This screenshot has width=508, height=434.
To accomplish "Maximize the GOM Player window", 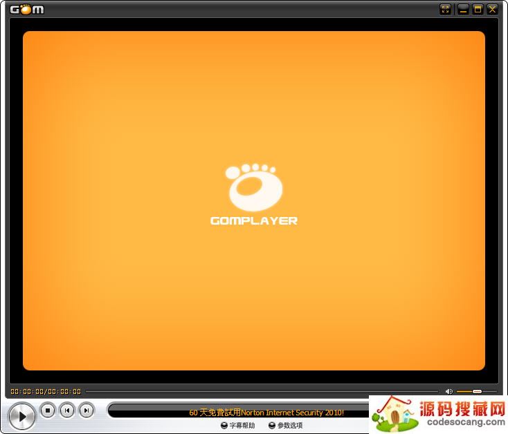I will tap(478, 9).
